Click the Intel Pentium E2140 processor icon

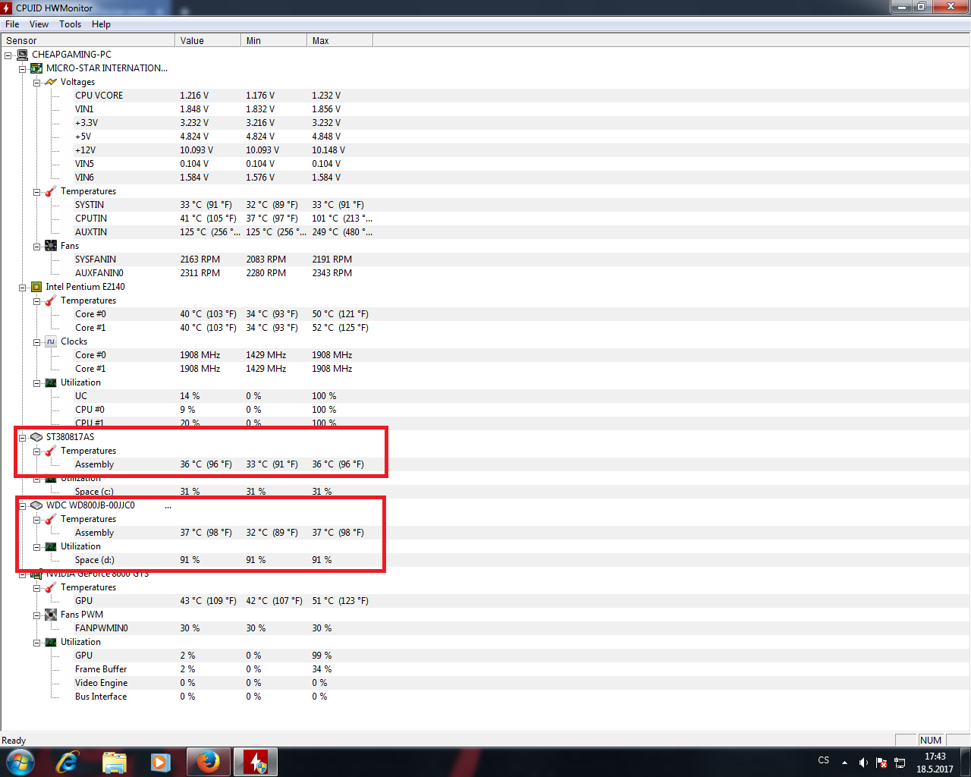point(36,287)
